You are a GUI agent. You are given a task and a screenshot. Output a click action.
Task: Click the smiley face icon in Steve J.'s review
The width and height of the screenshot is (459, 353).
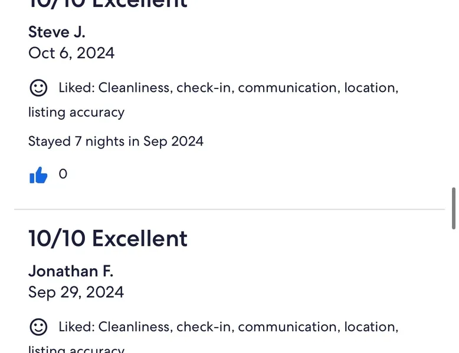coord(38,88)
